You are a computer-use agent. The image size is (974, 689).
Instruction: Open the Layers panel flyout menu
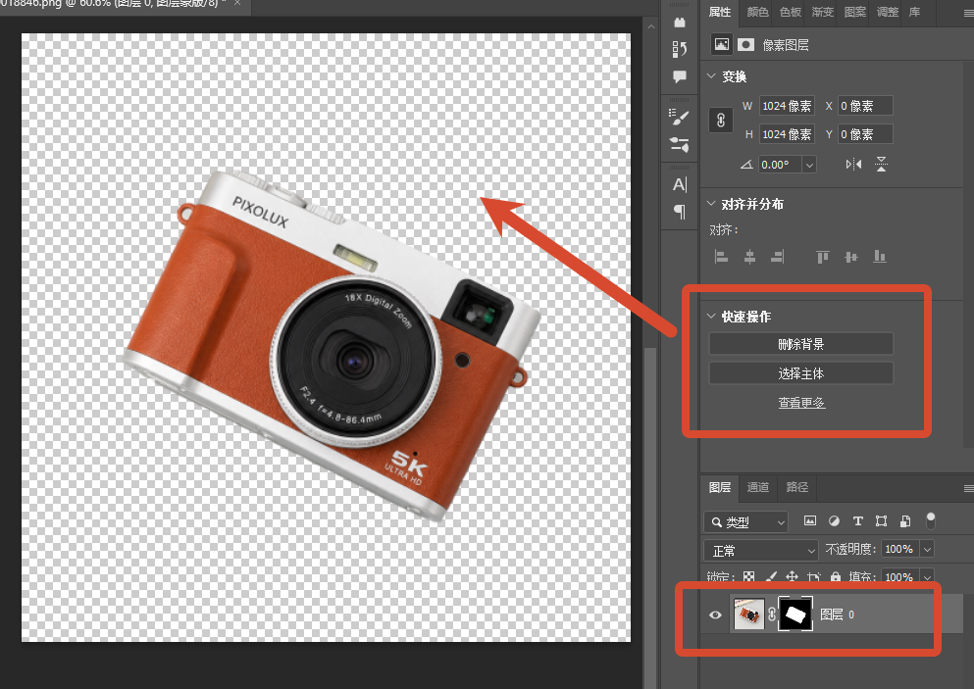(x=968, y=488)
